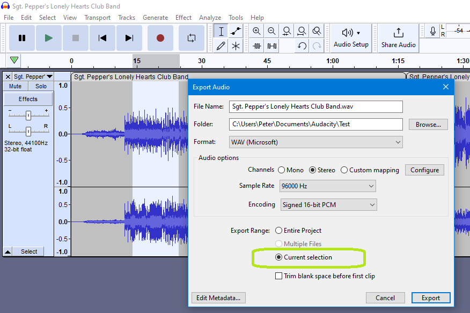Fit project to width zoom icon
Viewport: 470px width, 313px height.
[302, 31]
